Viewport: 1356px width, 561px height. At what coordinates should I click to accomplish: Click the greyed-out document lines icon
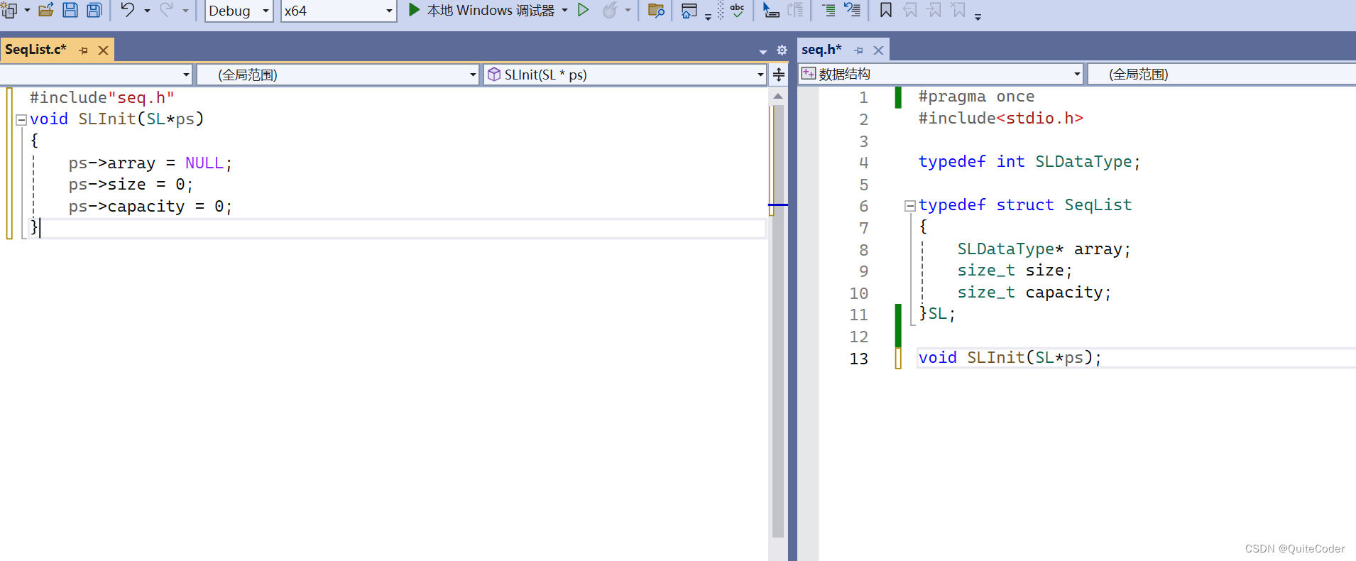coord(796,10)
